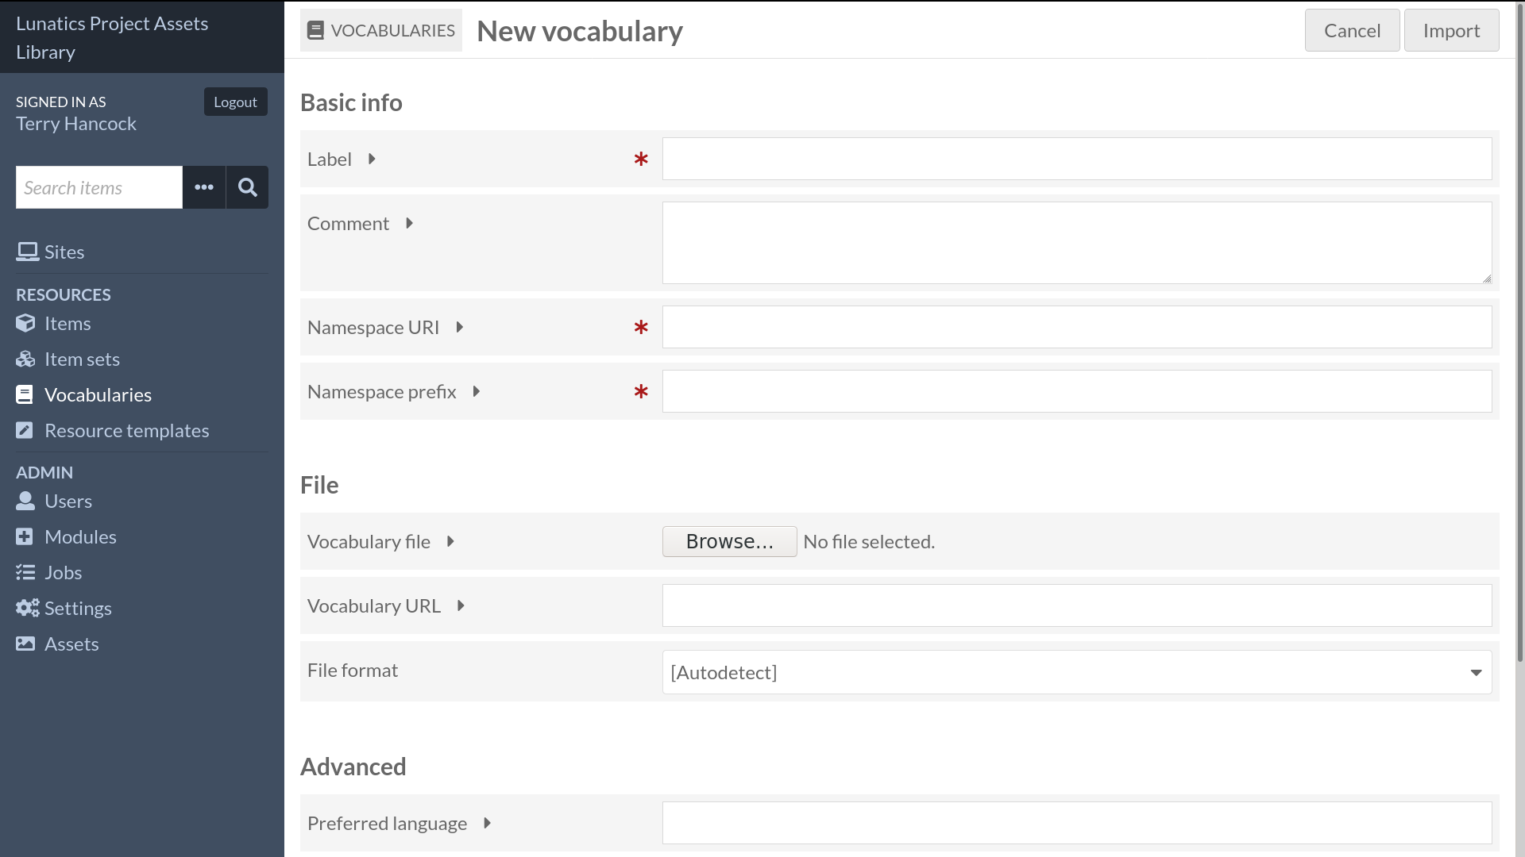1525x857 pixels.
Task: Open the Jobs menu item
Action: (63, 572)
